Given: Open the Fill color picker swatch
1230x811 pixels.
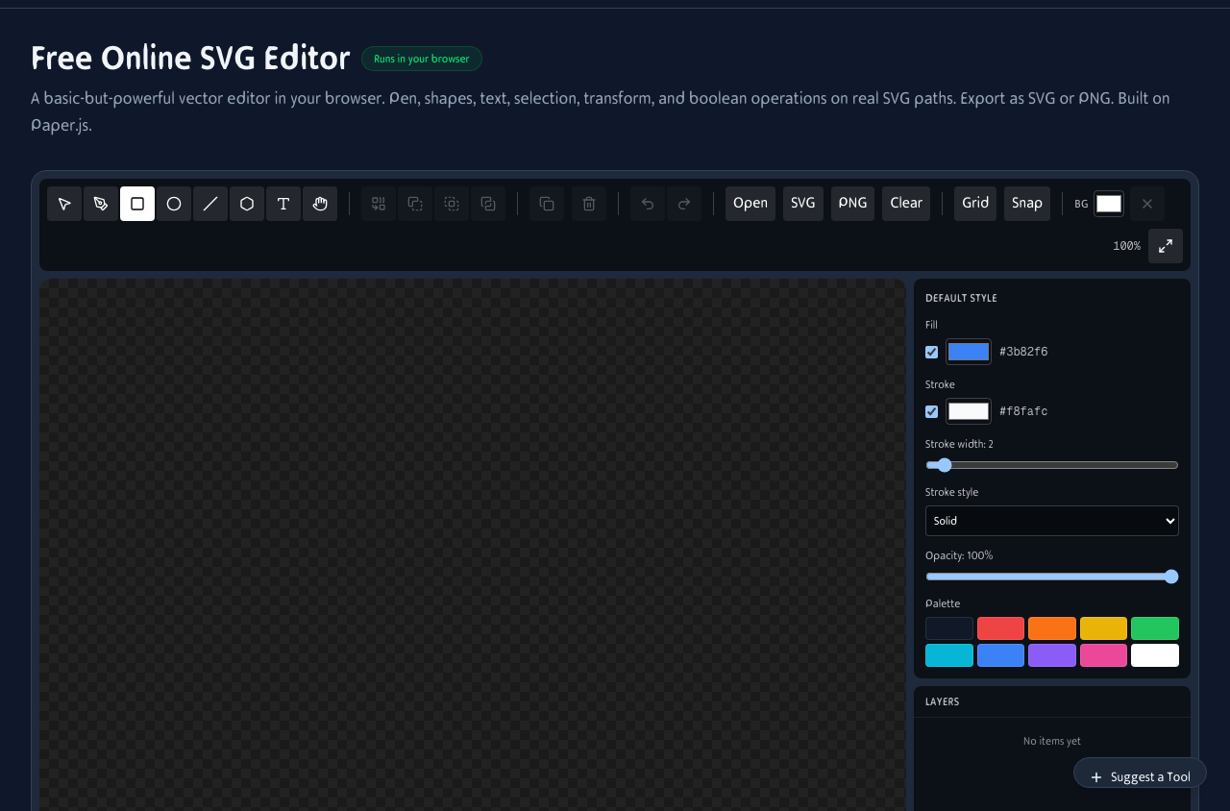Looking at the screenshot, I should pos(969,352).
